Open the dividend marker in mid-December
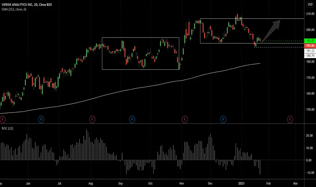The height and width of the screenshot is (187, 316). point(223,119)
